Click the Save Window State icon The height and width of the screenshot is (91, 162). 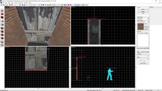tap(12, 5)
